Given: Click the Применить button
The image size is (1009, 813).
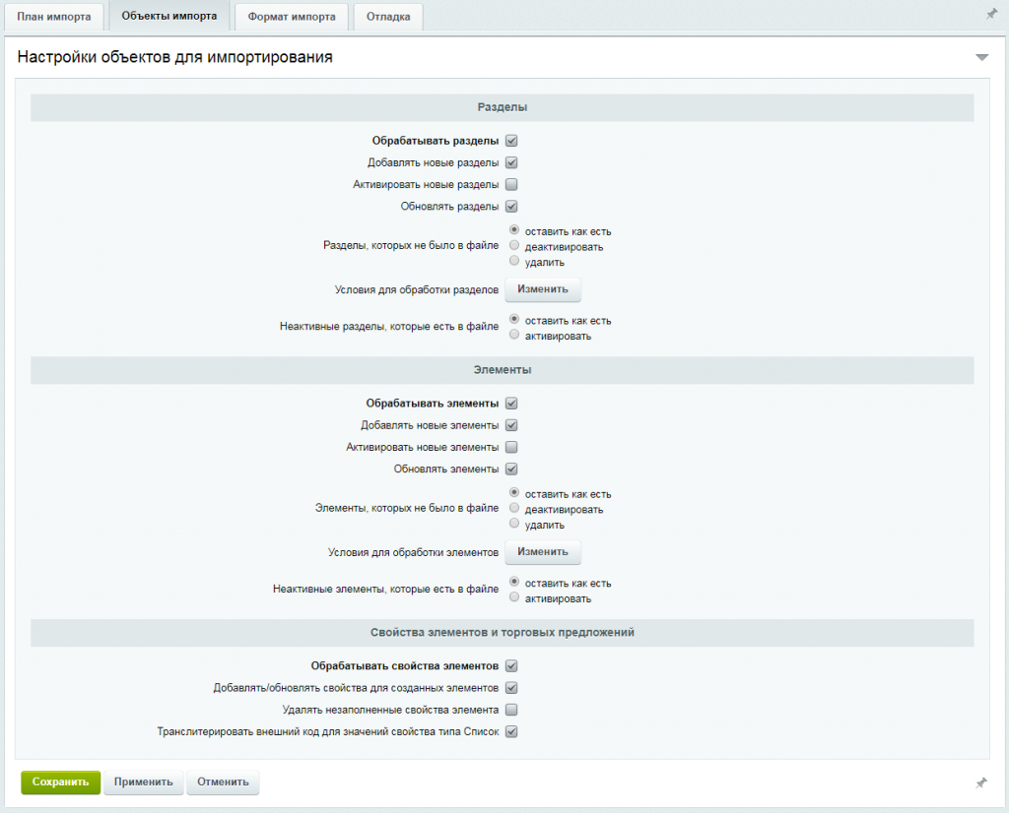Looking at the screenshot, I should [144, 782].
